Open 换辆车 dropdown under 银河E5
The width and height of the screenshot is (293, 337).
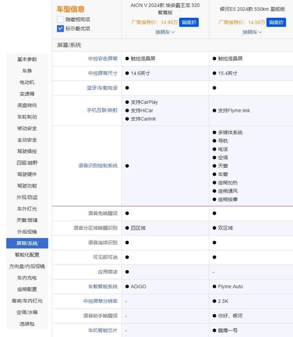(x=252, y=32)
